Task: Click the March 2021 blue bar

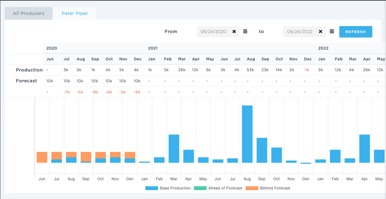Action: pos(174,148)
